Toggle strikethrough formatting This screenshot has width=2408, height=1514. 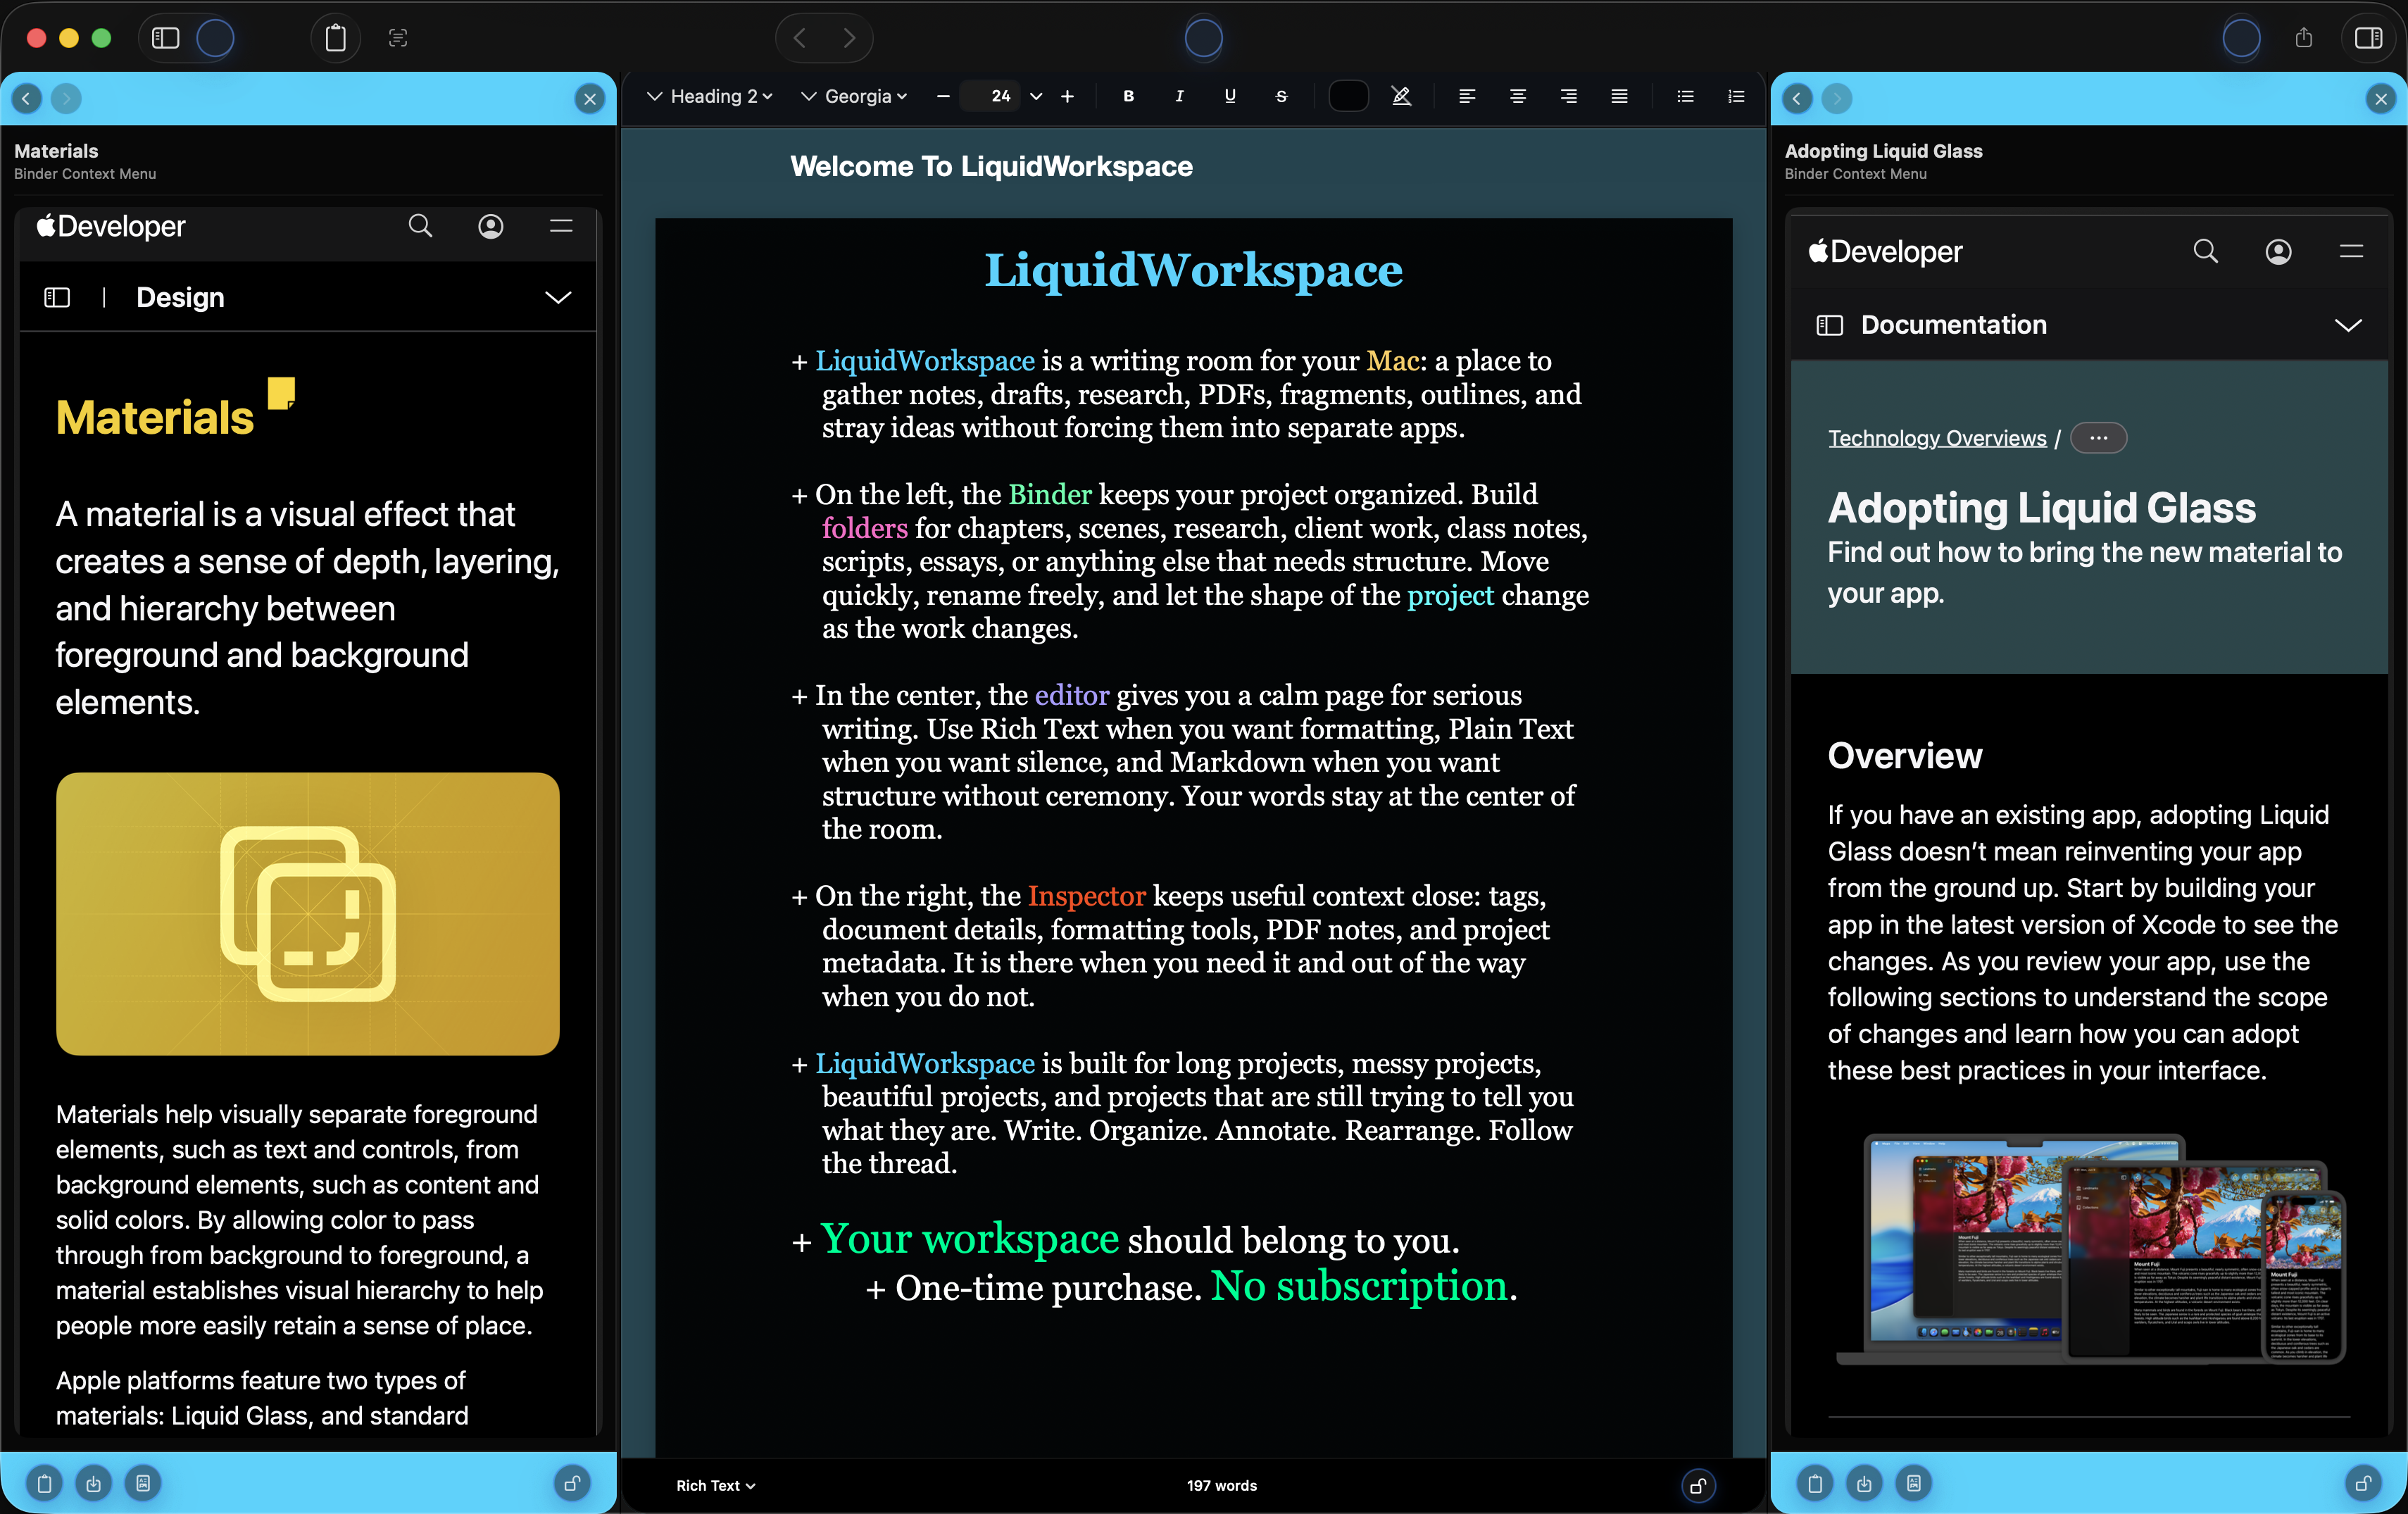point(1281,96)
